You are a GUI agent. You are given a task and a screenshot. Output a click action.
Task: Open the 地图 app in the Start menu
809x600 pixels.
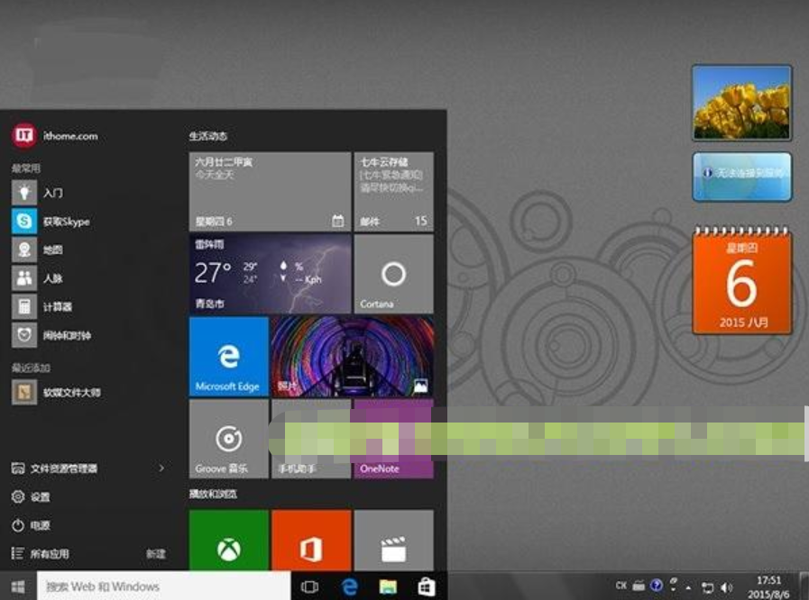54,250
